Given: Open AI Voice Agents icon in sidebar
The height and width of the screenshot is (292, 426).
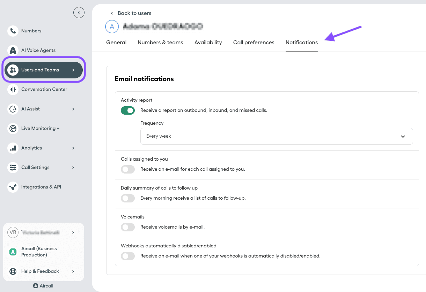Looking at the screenshot, I should (x=13, y=51).
